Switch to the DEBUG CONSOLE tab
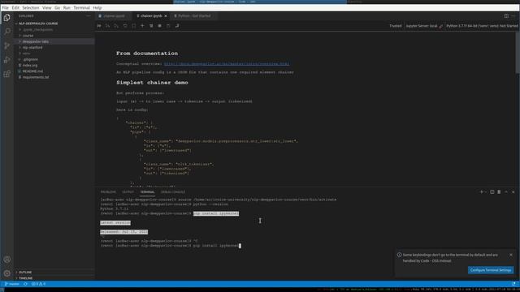 click(173, 191)
